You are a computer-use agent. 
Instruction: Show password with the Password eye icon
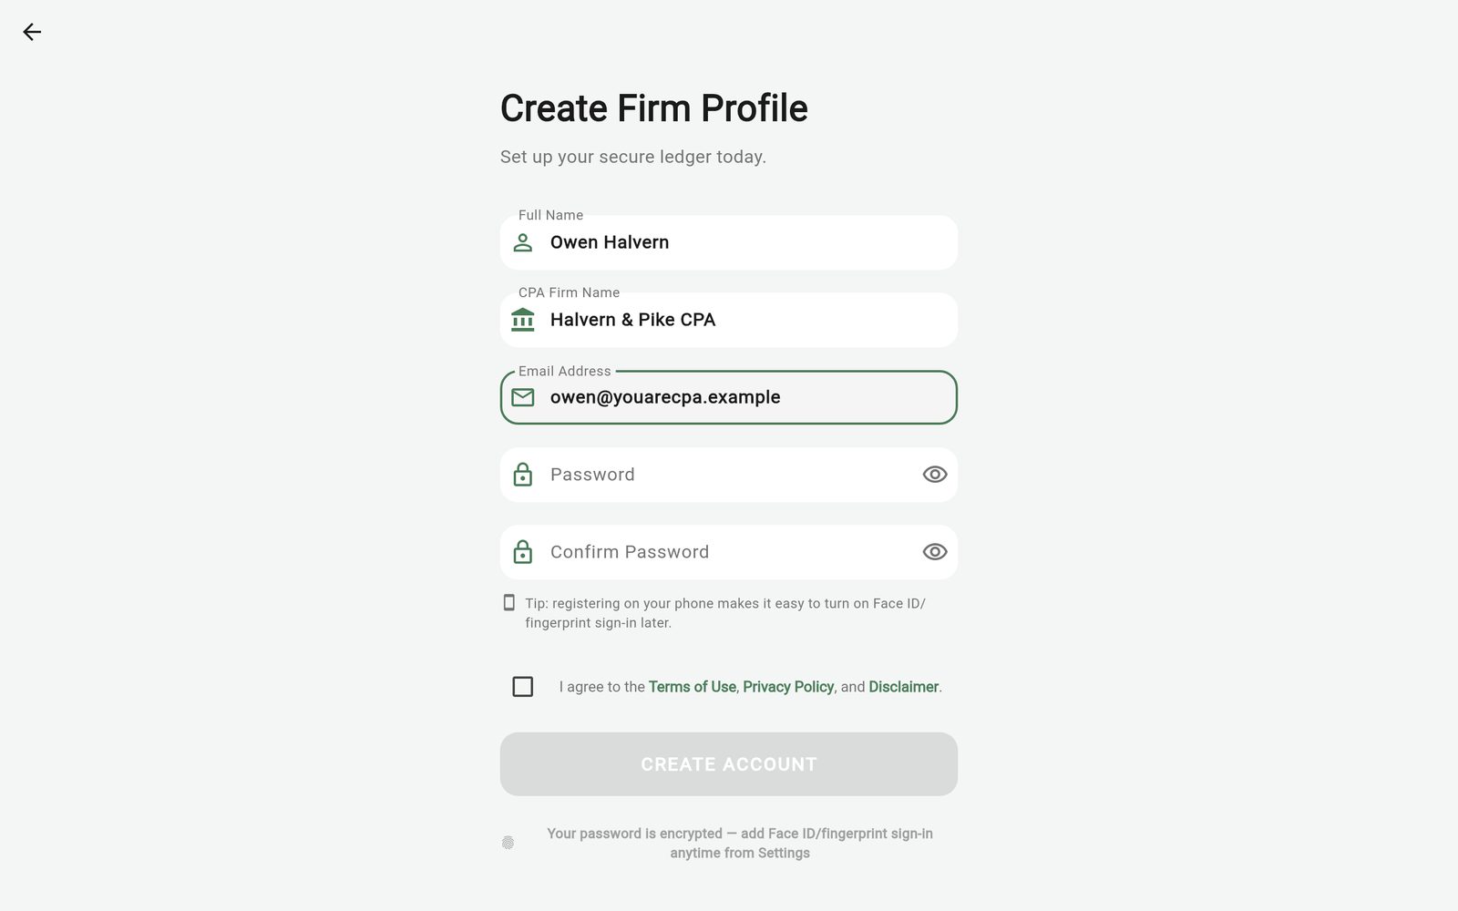[x=935, y=475]
